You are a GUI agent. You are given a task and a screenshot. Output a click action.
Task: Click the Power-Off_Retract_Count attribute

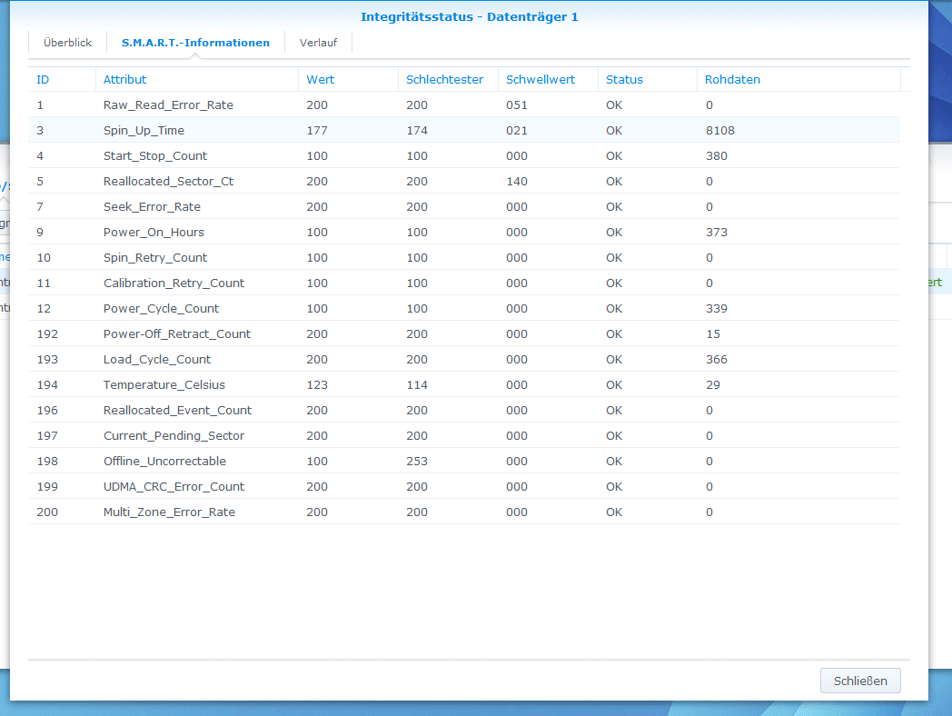click(176, 334)
